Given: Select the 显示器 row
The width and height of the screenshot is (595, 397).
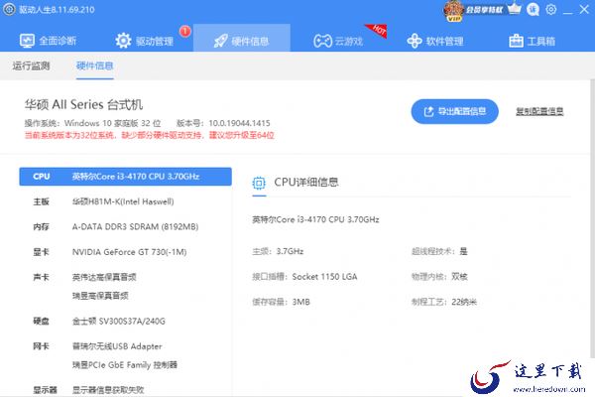Looking at the screenshot, I should [x=125, y=390].
